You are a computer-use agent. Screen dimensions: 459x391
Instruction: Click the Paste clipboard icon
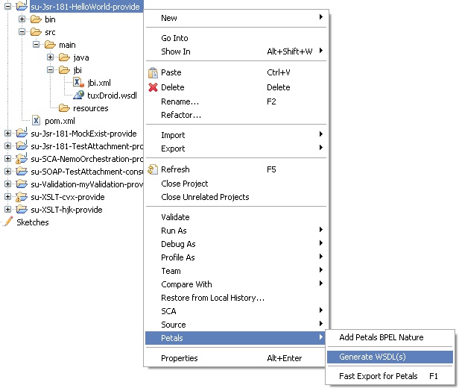coord(153,73)
